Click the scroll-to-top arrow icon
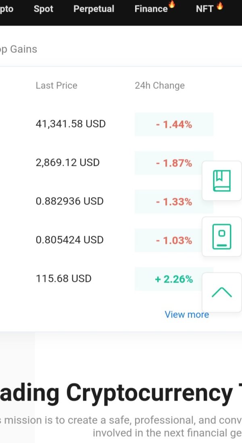The width and height of the screenshot is (242, 443). 221,293
